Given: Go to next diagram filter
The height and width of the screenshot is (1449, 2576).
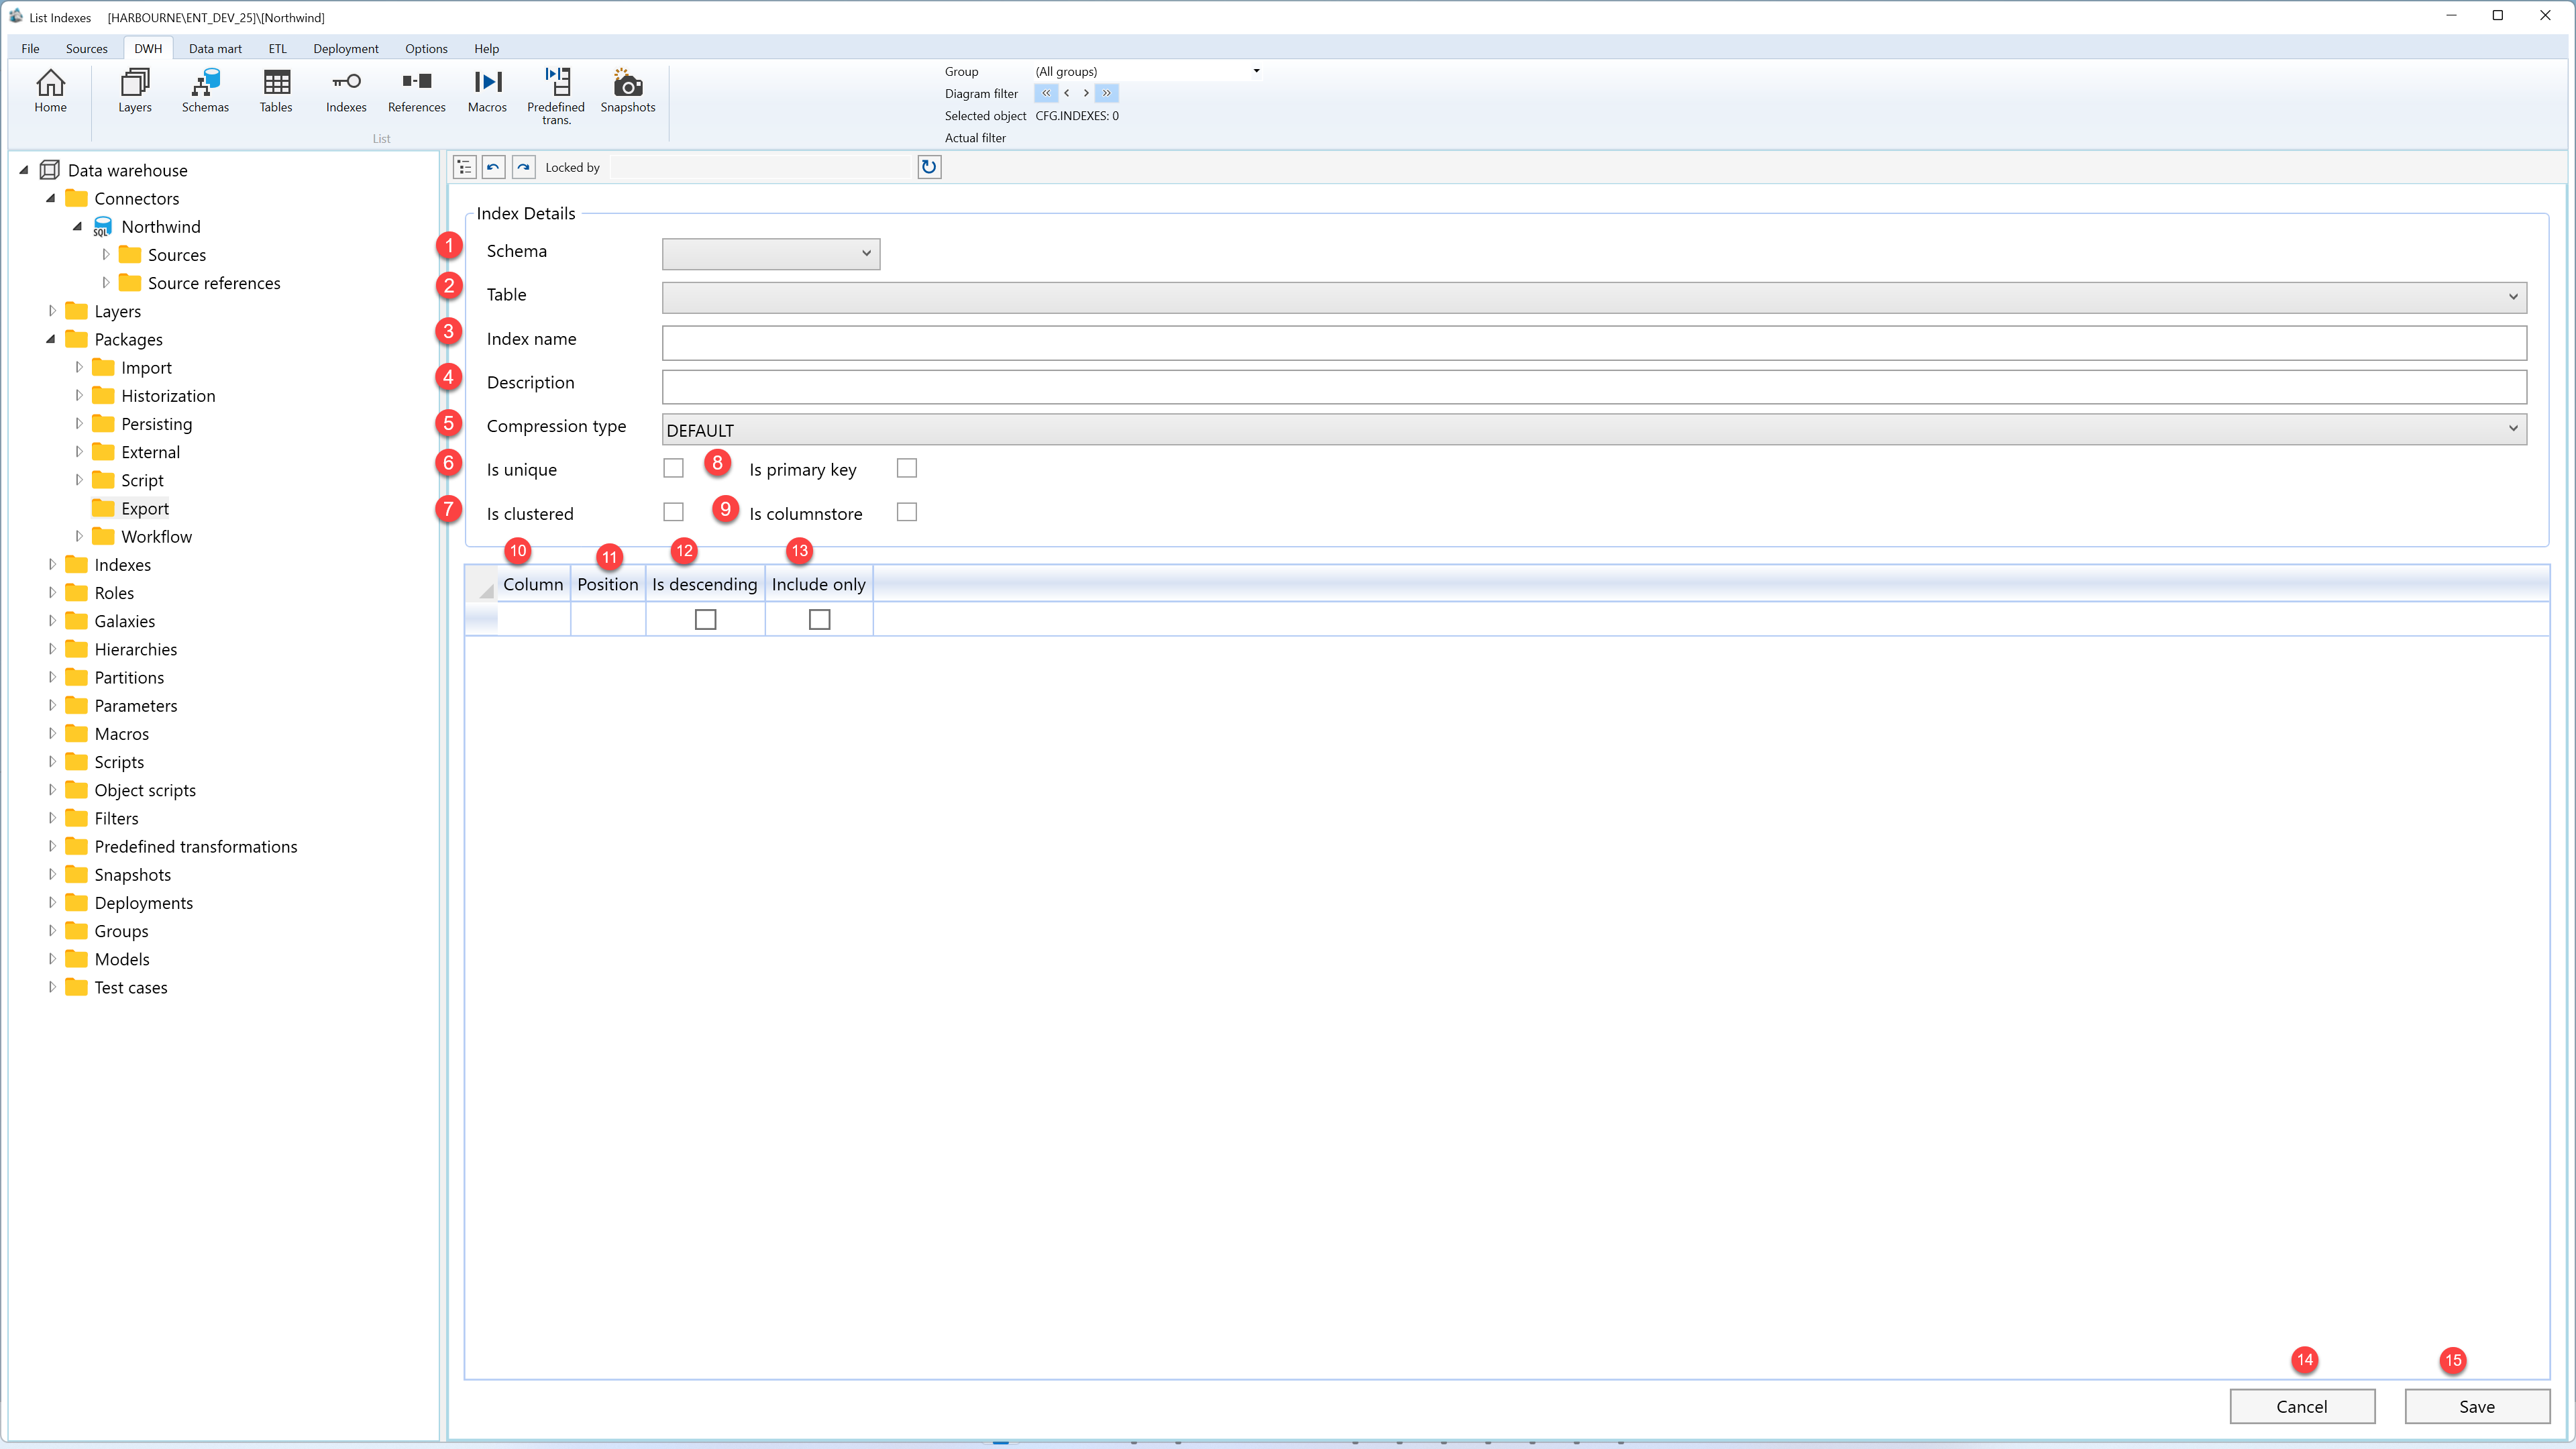Looking at the screenshot, I should (x=1086, y=93).
